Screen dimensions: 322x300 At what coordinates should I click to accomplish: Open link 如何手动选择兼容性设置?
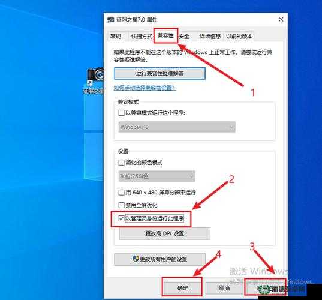click(145, 88)
